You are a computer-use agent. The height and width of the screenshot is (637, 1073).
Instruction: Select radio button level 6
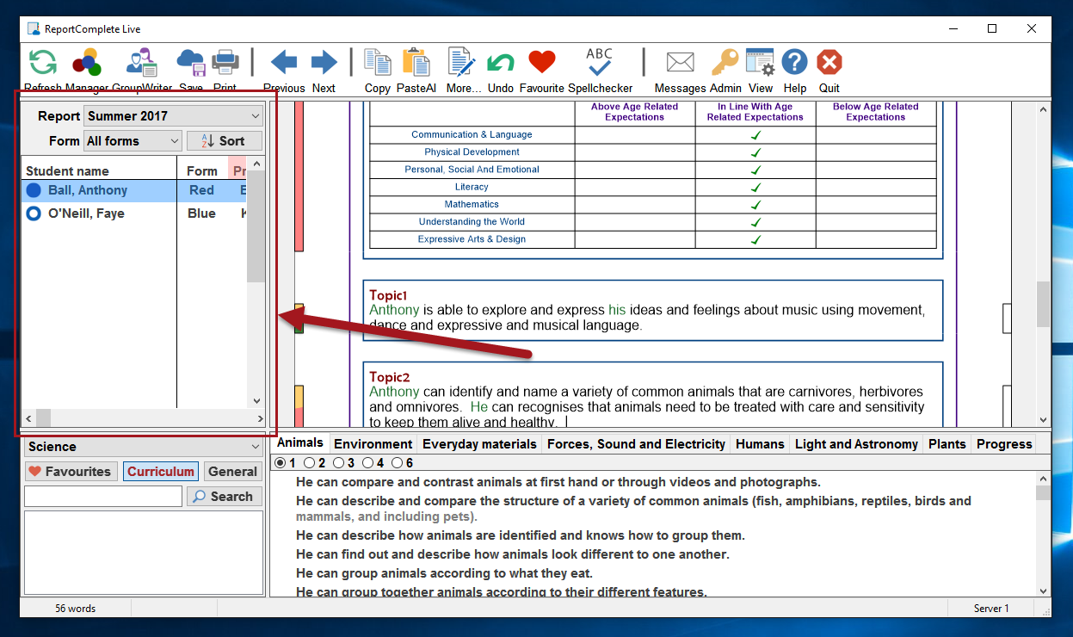[x=397, y=463]
